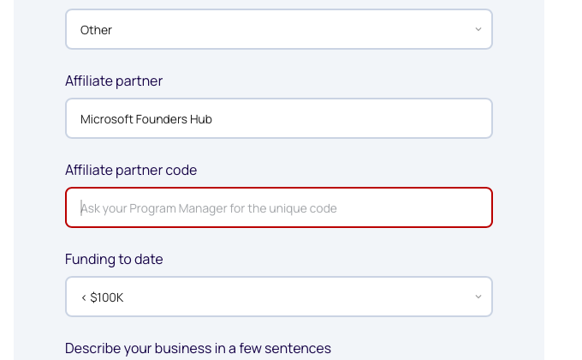
Task: Click the "Funding to date" label
Action: 114,259
